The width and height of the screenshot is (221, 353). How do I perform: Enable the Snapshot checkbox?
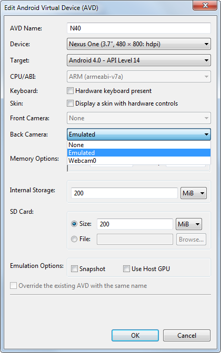click(x=74, y=269)
